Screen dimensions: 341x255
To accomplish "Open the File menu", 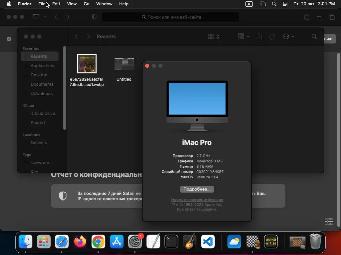I will click(x=42, y=4).
